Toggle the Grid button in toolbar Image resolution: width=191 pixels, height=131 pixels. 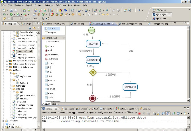click(x=35, y=18)
